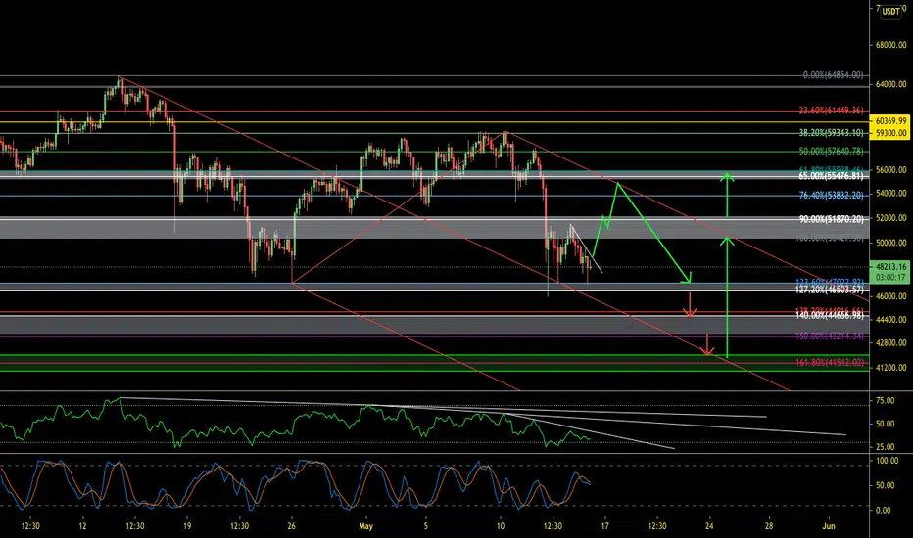The height and width of the screenshot is (538, 913).
Task: Select the yellow 60369.99 price label
Action: pyautogui.click(x=890, y=121)
